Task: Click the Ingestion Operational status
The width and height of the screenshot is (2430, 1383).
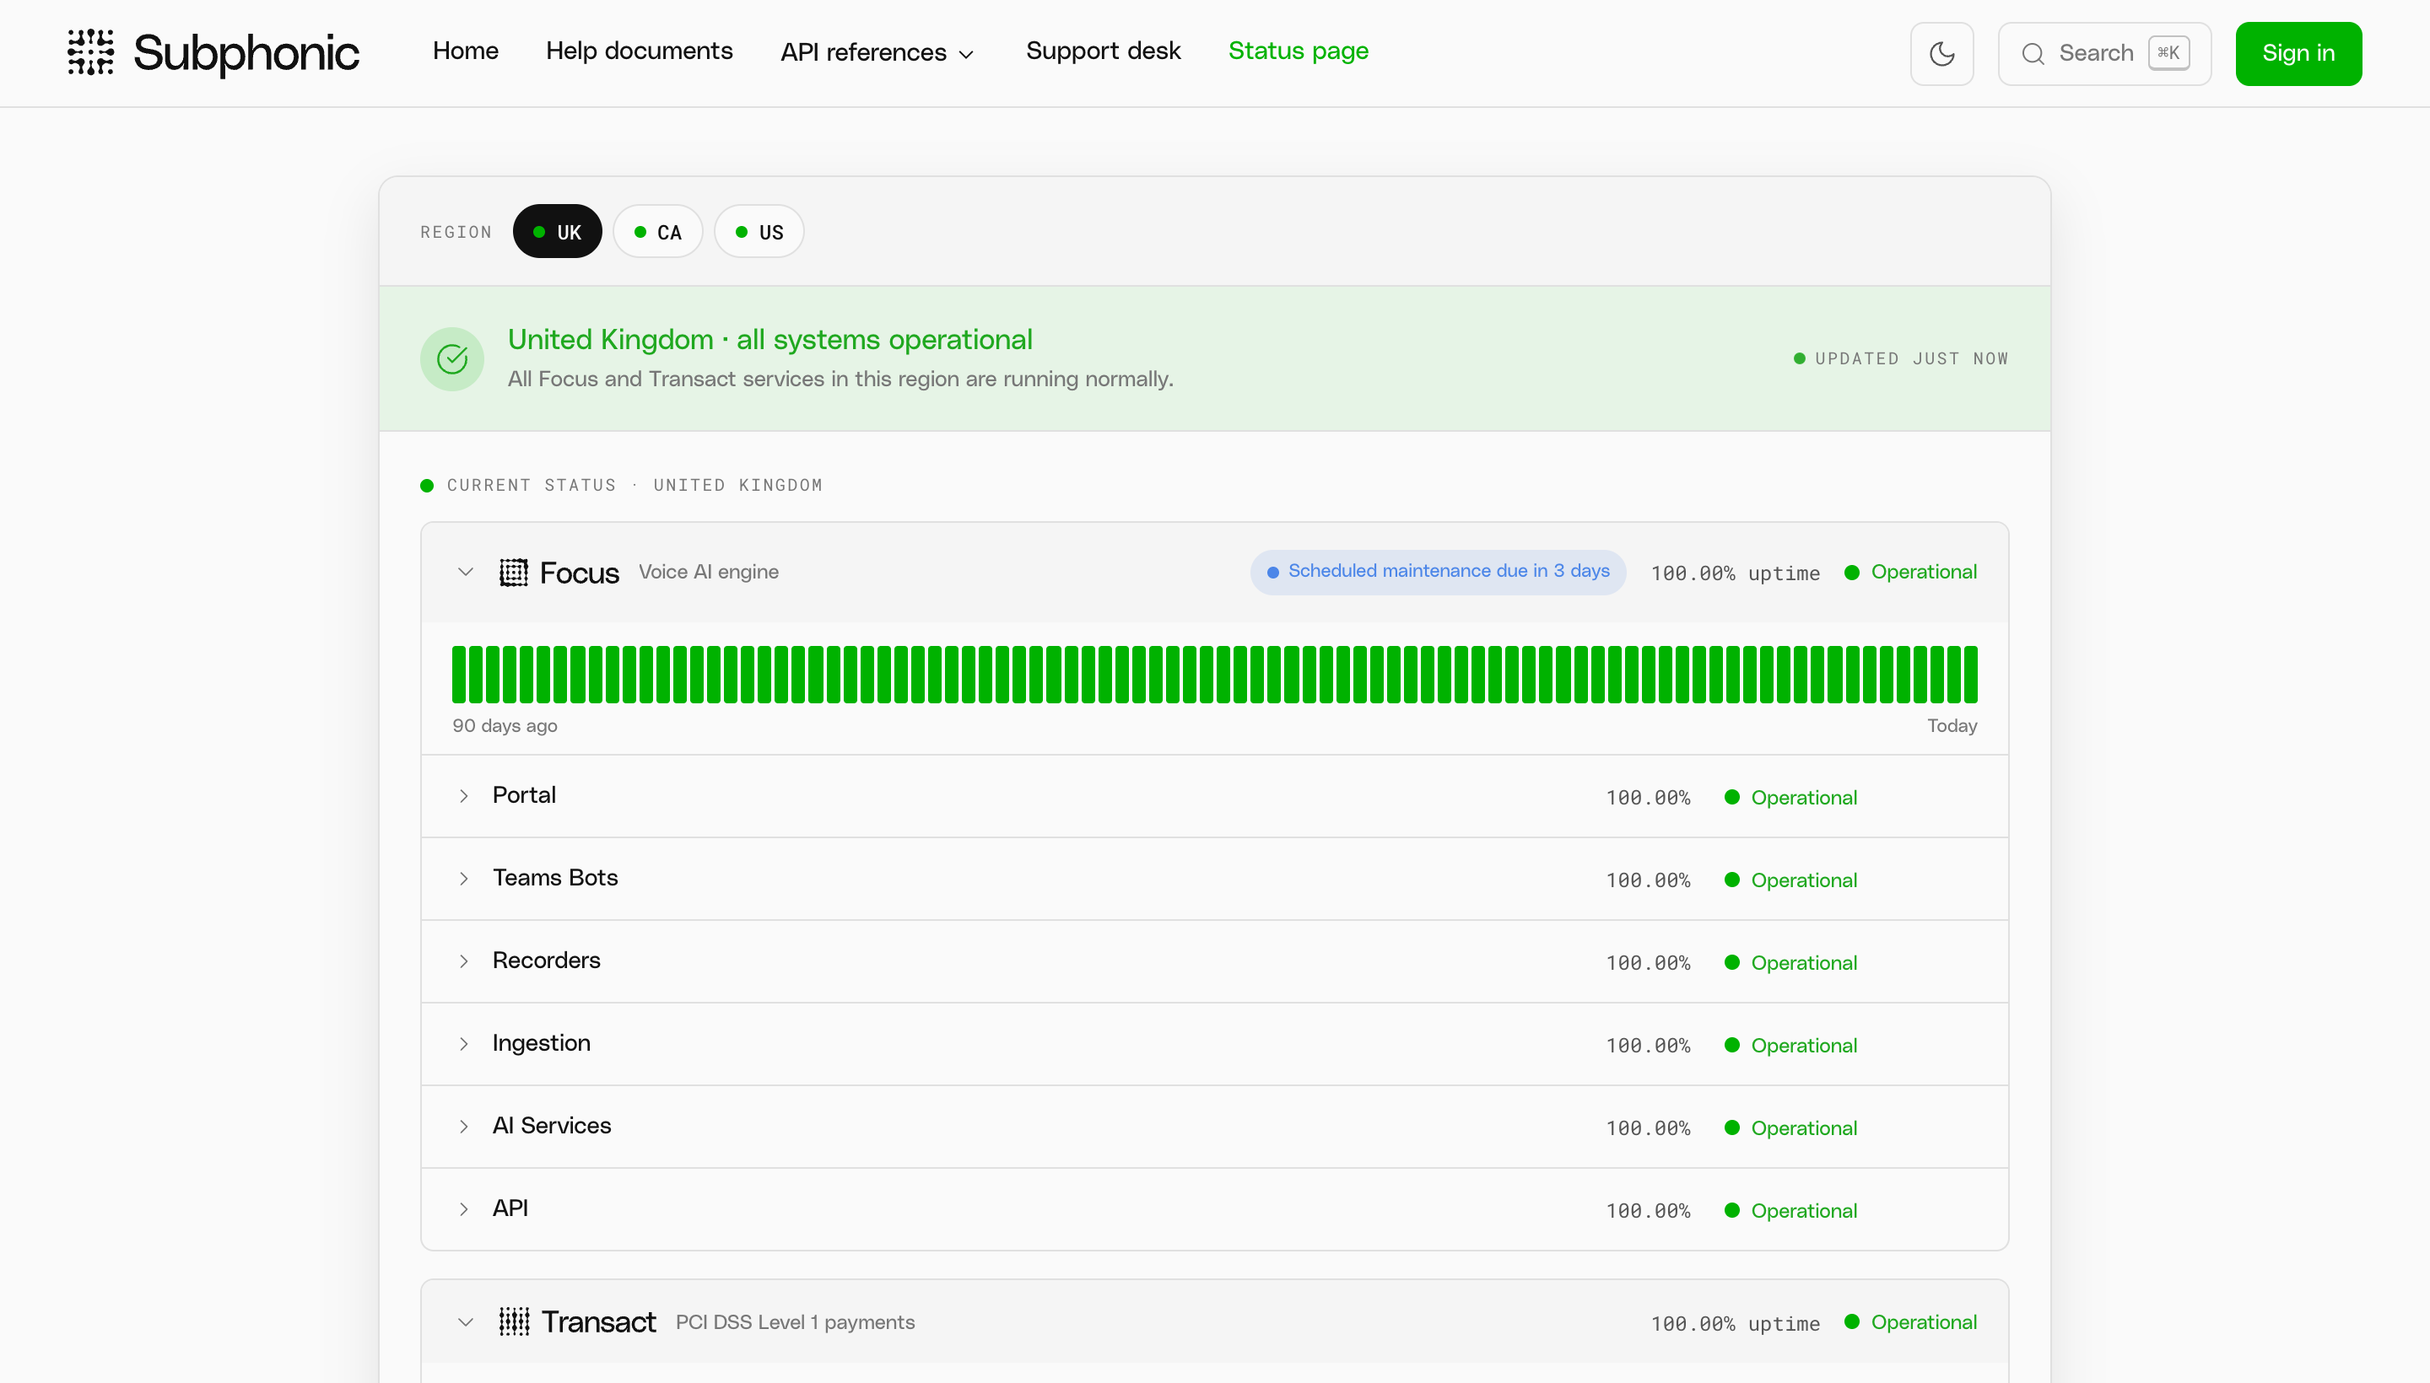Action: click(1791, 1046)
